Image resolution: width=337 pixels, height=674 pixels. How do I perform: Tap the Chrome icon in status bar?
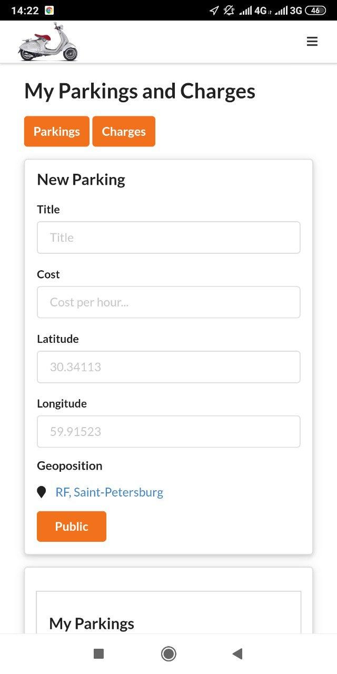click(x=49, y=11)
